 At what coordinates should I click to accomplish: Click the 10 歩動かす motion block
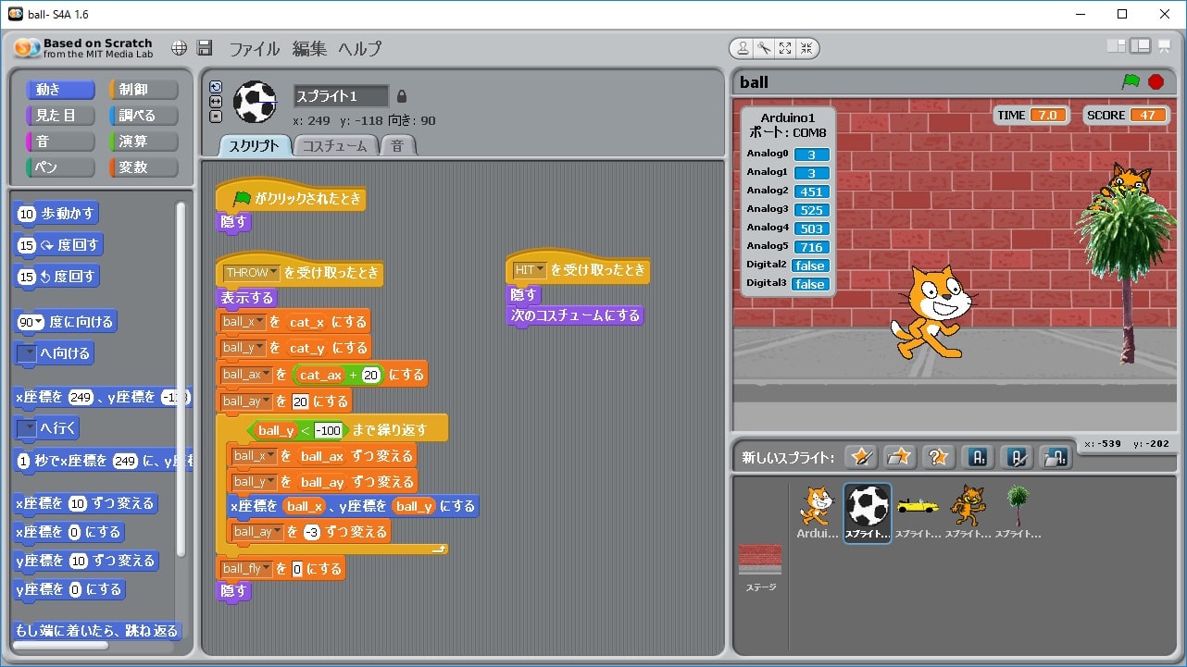click(56, 214)
